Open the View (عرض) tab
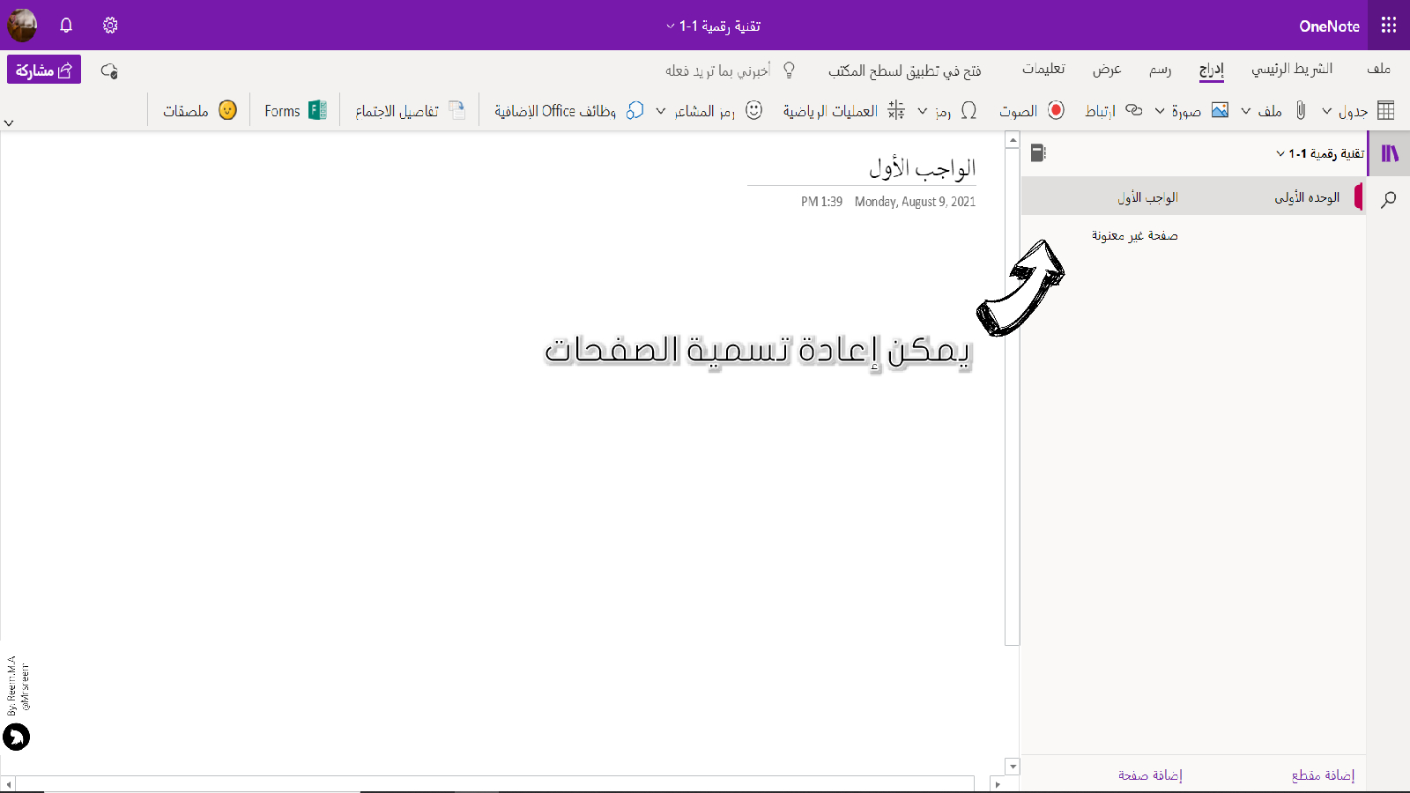The image size is (1410, 793). [x=1107, y=70]
